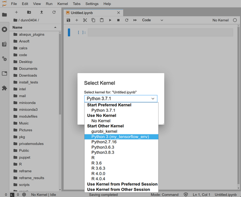Choose R 4.0.0 kernel
The height and width of the screenshot is (197, 241).
122,173
